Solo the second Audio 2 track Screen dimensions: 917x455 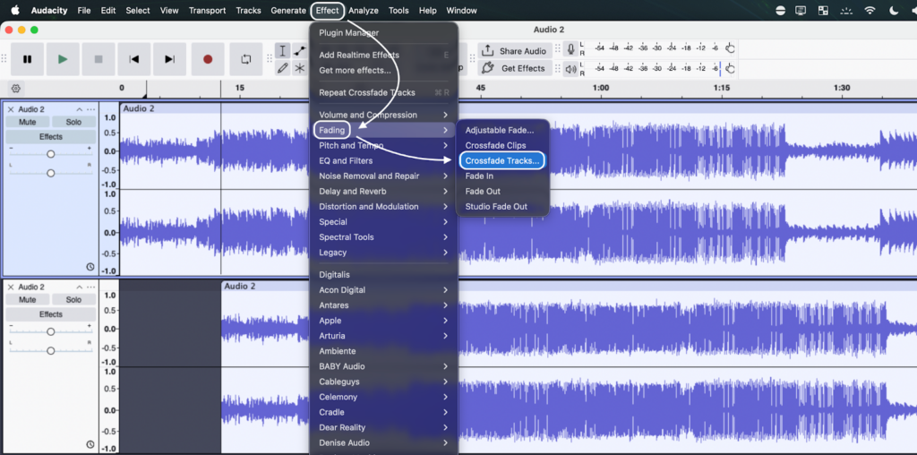[x=73, y=300]
